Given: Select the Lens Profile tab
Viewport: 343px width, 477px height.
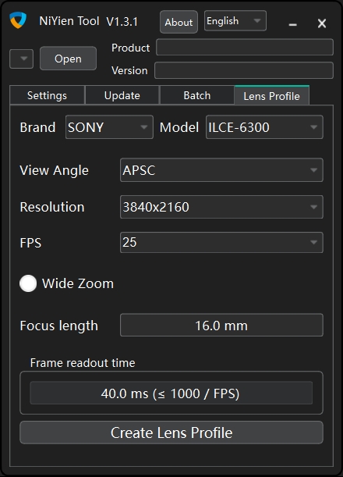Looking at the screenshot, I should click(272, 95).
